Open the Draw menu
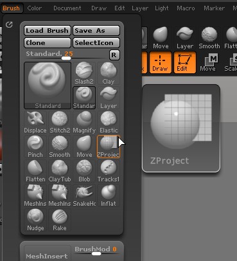 (99, 8)
